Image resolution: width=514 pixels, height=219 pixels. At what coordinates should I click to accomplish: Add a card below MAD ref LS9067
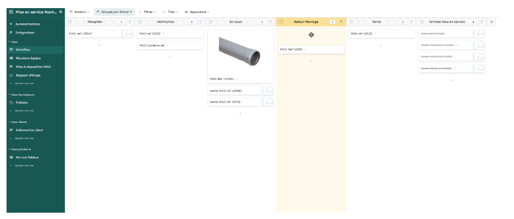pos(99,45)
